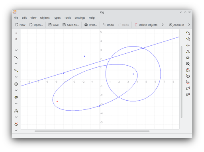Open the Edit menu

click(24, 18)
